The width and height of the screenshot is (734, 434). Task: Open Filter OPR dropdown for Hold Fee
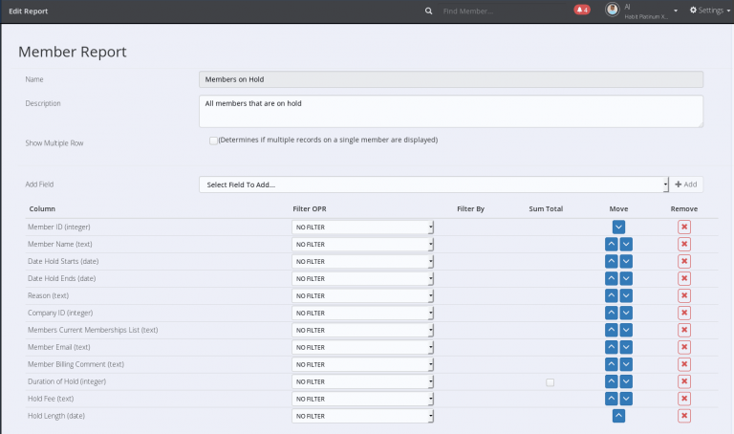(x=362, y=399)
